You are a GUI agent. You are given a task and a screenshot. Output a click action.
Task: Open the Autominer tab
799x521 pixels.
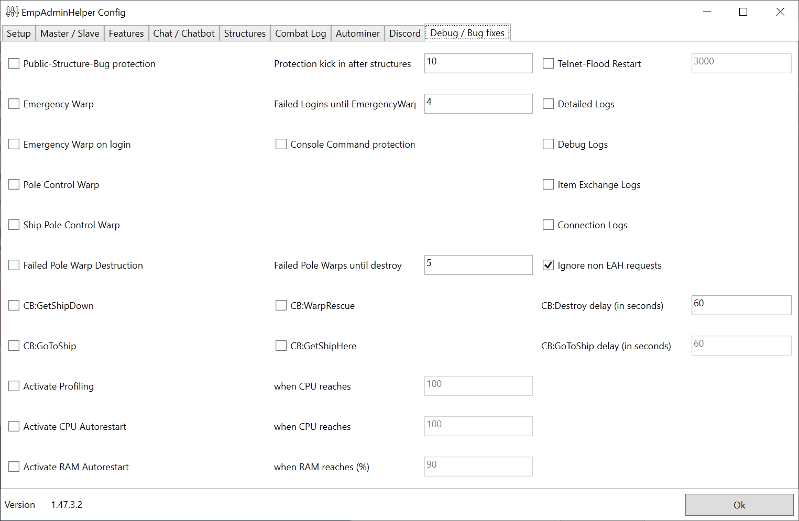click(x=358, y=34)
